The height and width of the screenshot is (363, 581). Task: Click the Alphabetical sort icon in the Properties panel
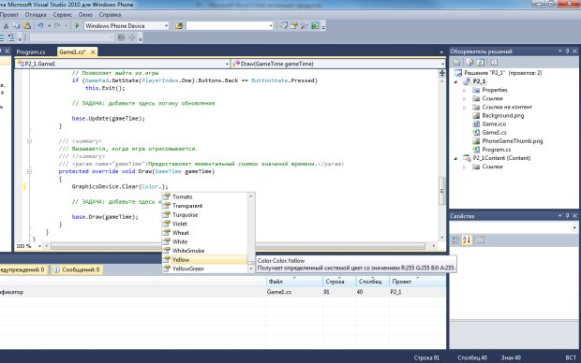(467, 240)
